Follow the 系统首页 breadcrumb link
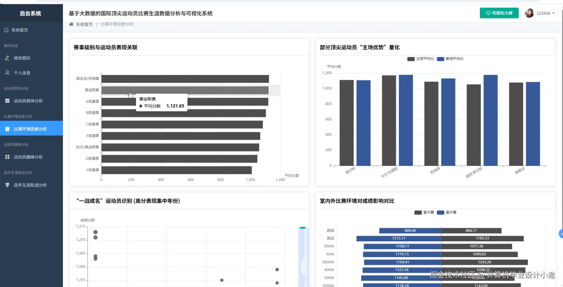This screenshot has width=563, height=287. click(84, 24)
